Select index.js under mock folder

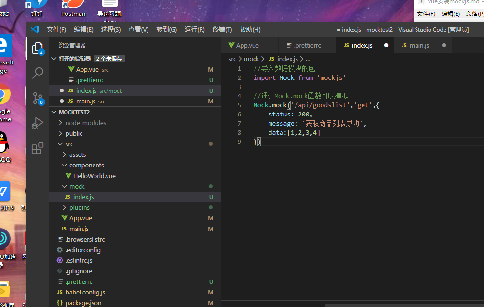click(135, 197)
